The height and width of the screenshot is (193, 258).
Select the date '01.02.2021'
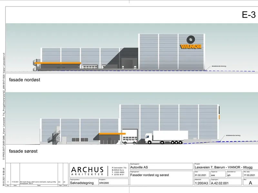(x=200, y=175)
